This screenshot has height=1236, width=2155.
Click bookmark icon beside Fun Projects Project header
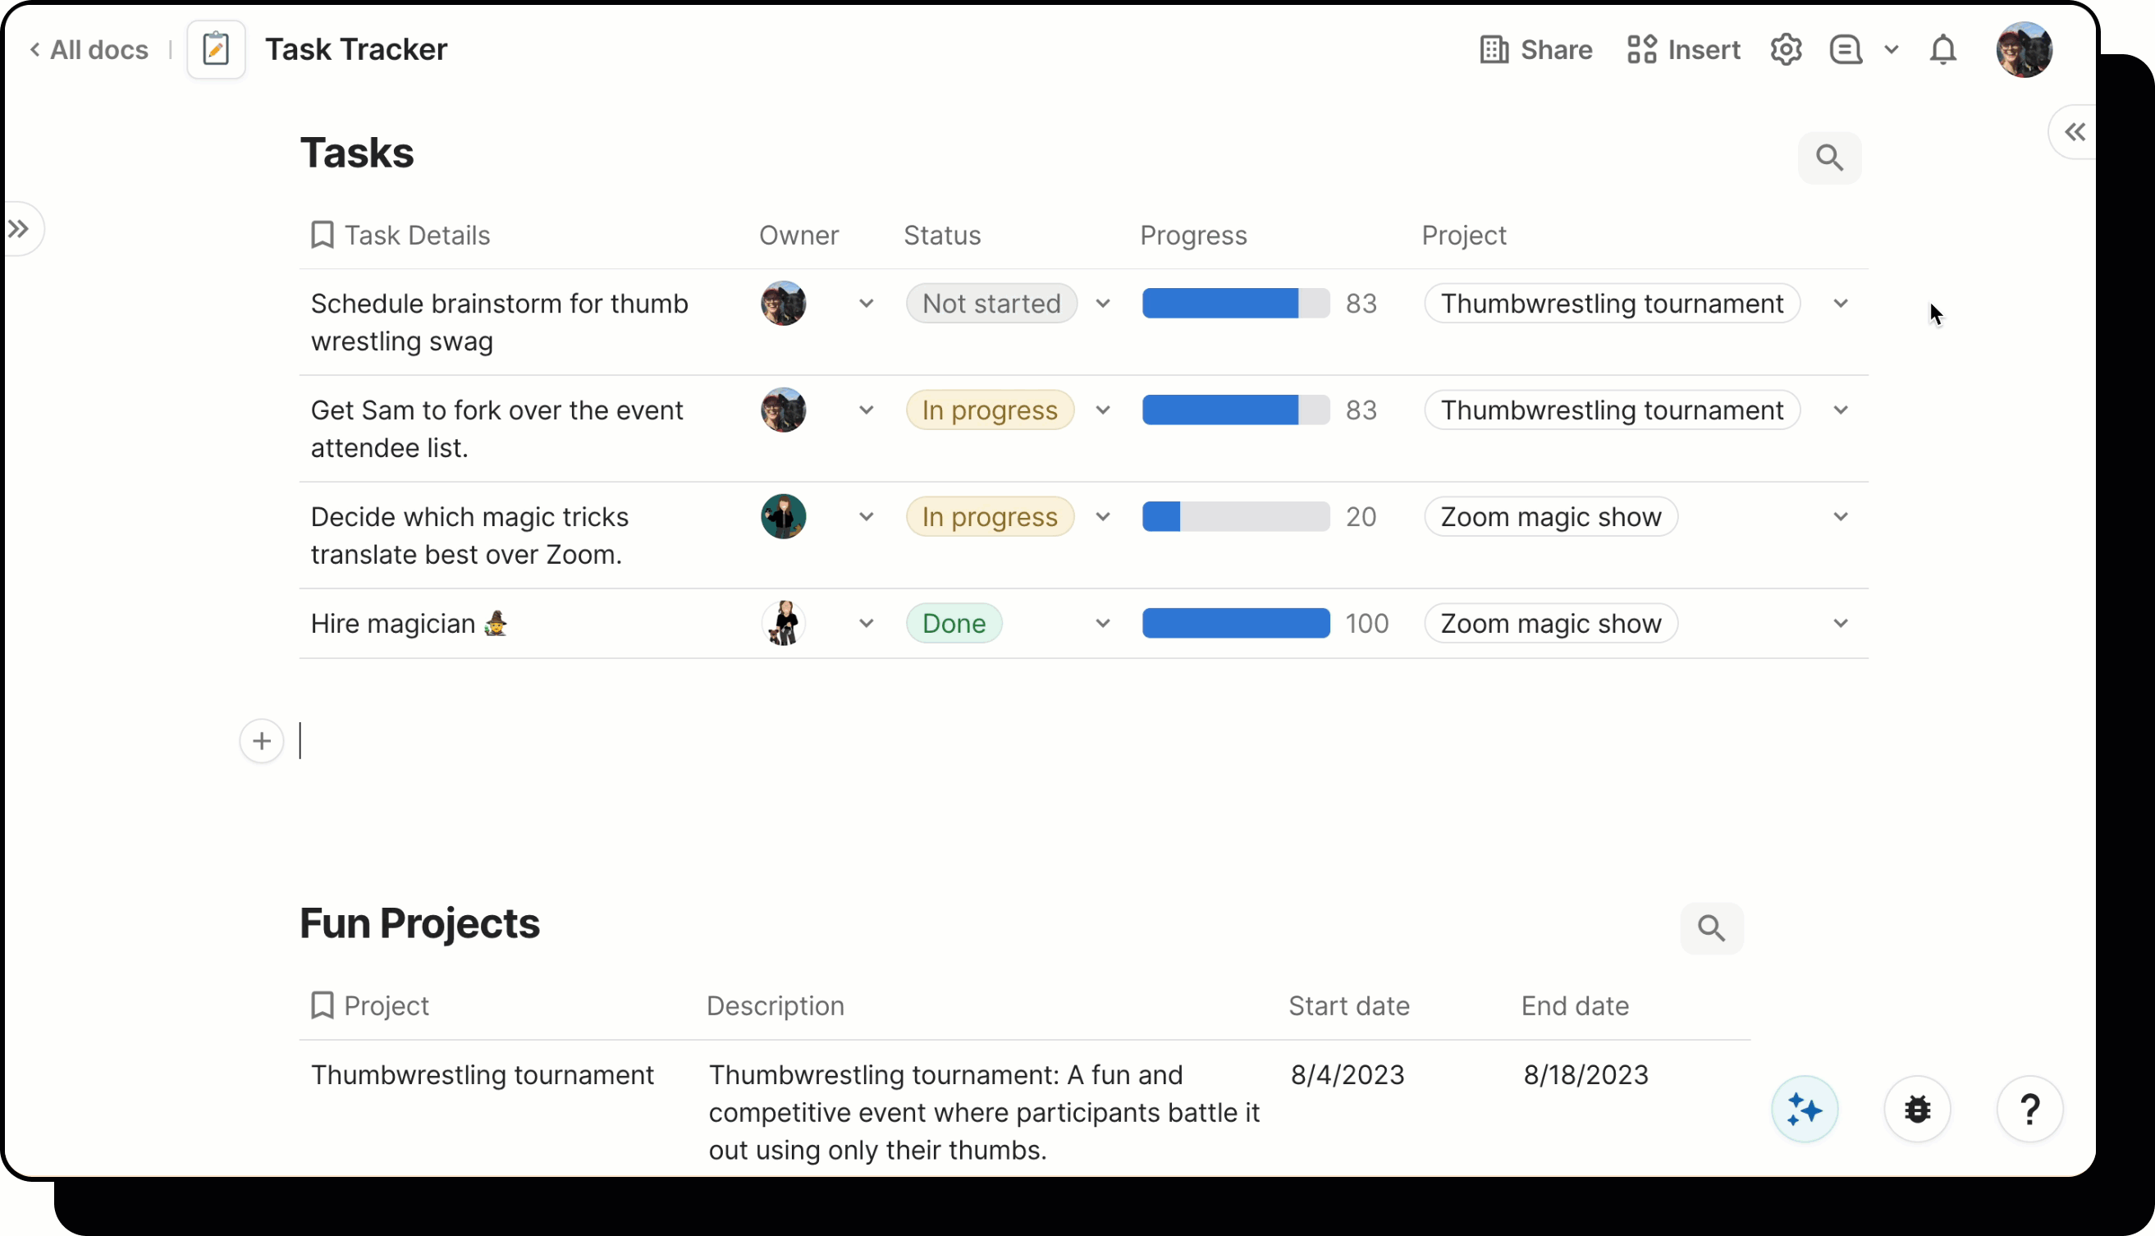pos(322,1006)
